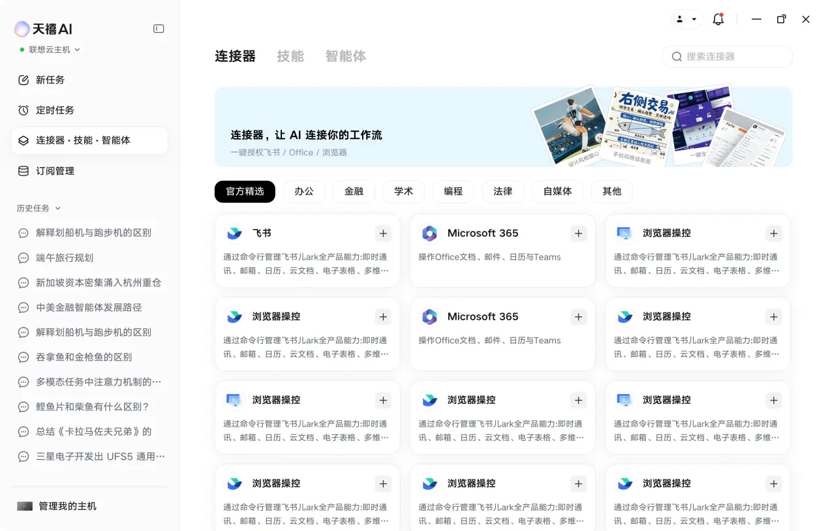Focus the 搜索连接器 search field
828x531 pixels.
click(727, 57)
